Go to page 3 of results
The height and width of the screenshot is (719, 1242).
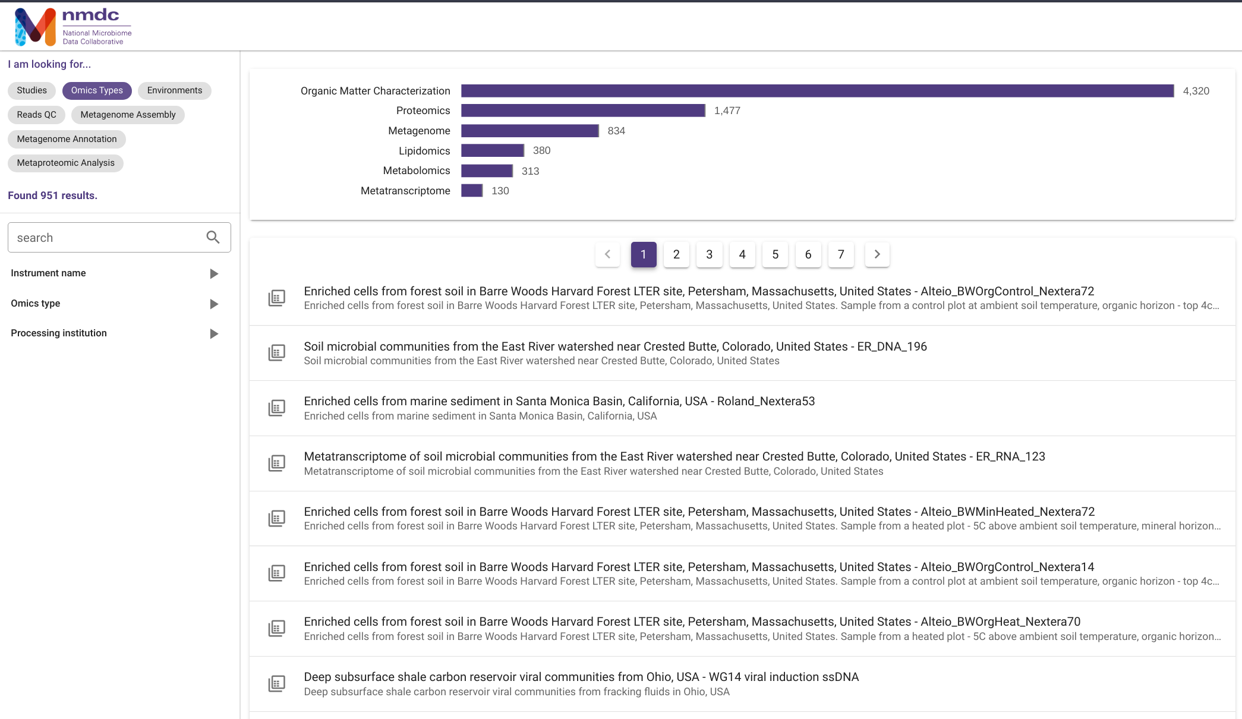(x=709, y=254)
